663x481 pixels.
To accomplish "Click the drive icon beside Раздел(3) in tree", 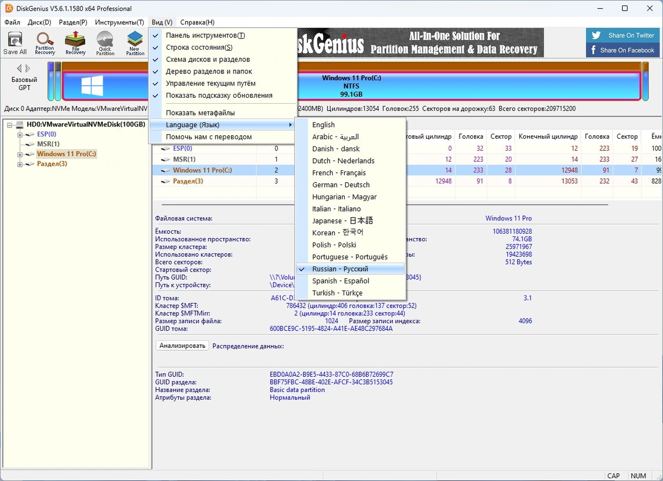I will point(30,165).
